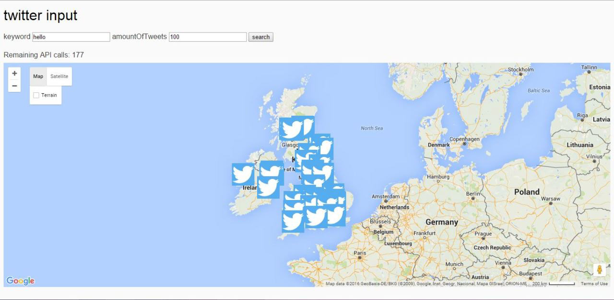Open the Google logo link on map
The height and width of the screenshot is (300, 614).
20,281
